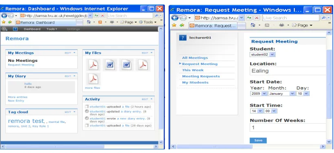
Task: Open Favorites star in Request Meeting window
Action: pos(174,25)
